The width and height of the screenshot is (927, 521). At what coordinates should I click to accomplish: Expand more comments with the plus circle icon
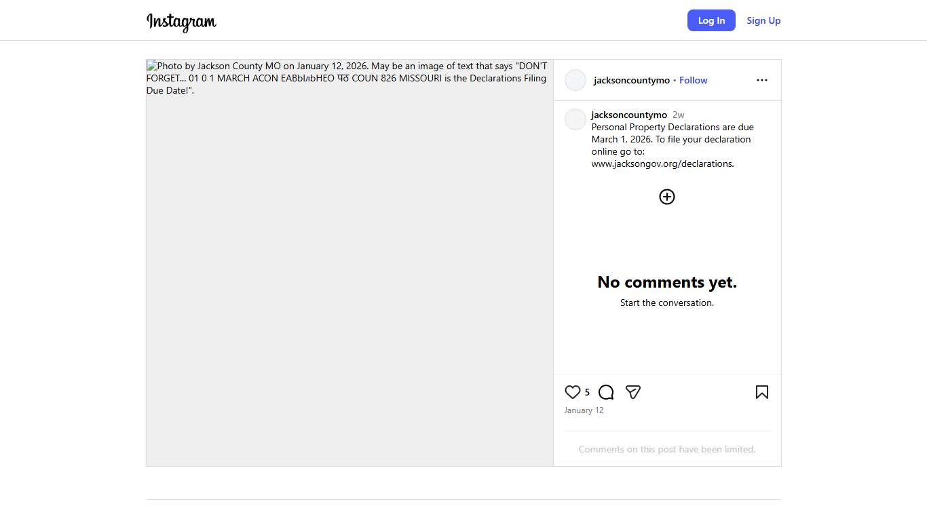pos(667,197)
